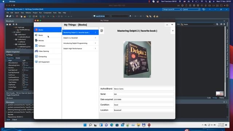Switch to the History tab
The height and width of the screenshot is (131, 233).
(x=222, y=98)
